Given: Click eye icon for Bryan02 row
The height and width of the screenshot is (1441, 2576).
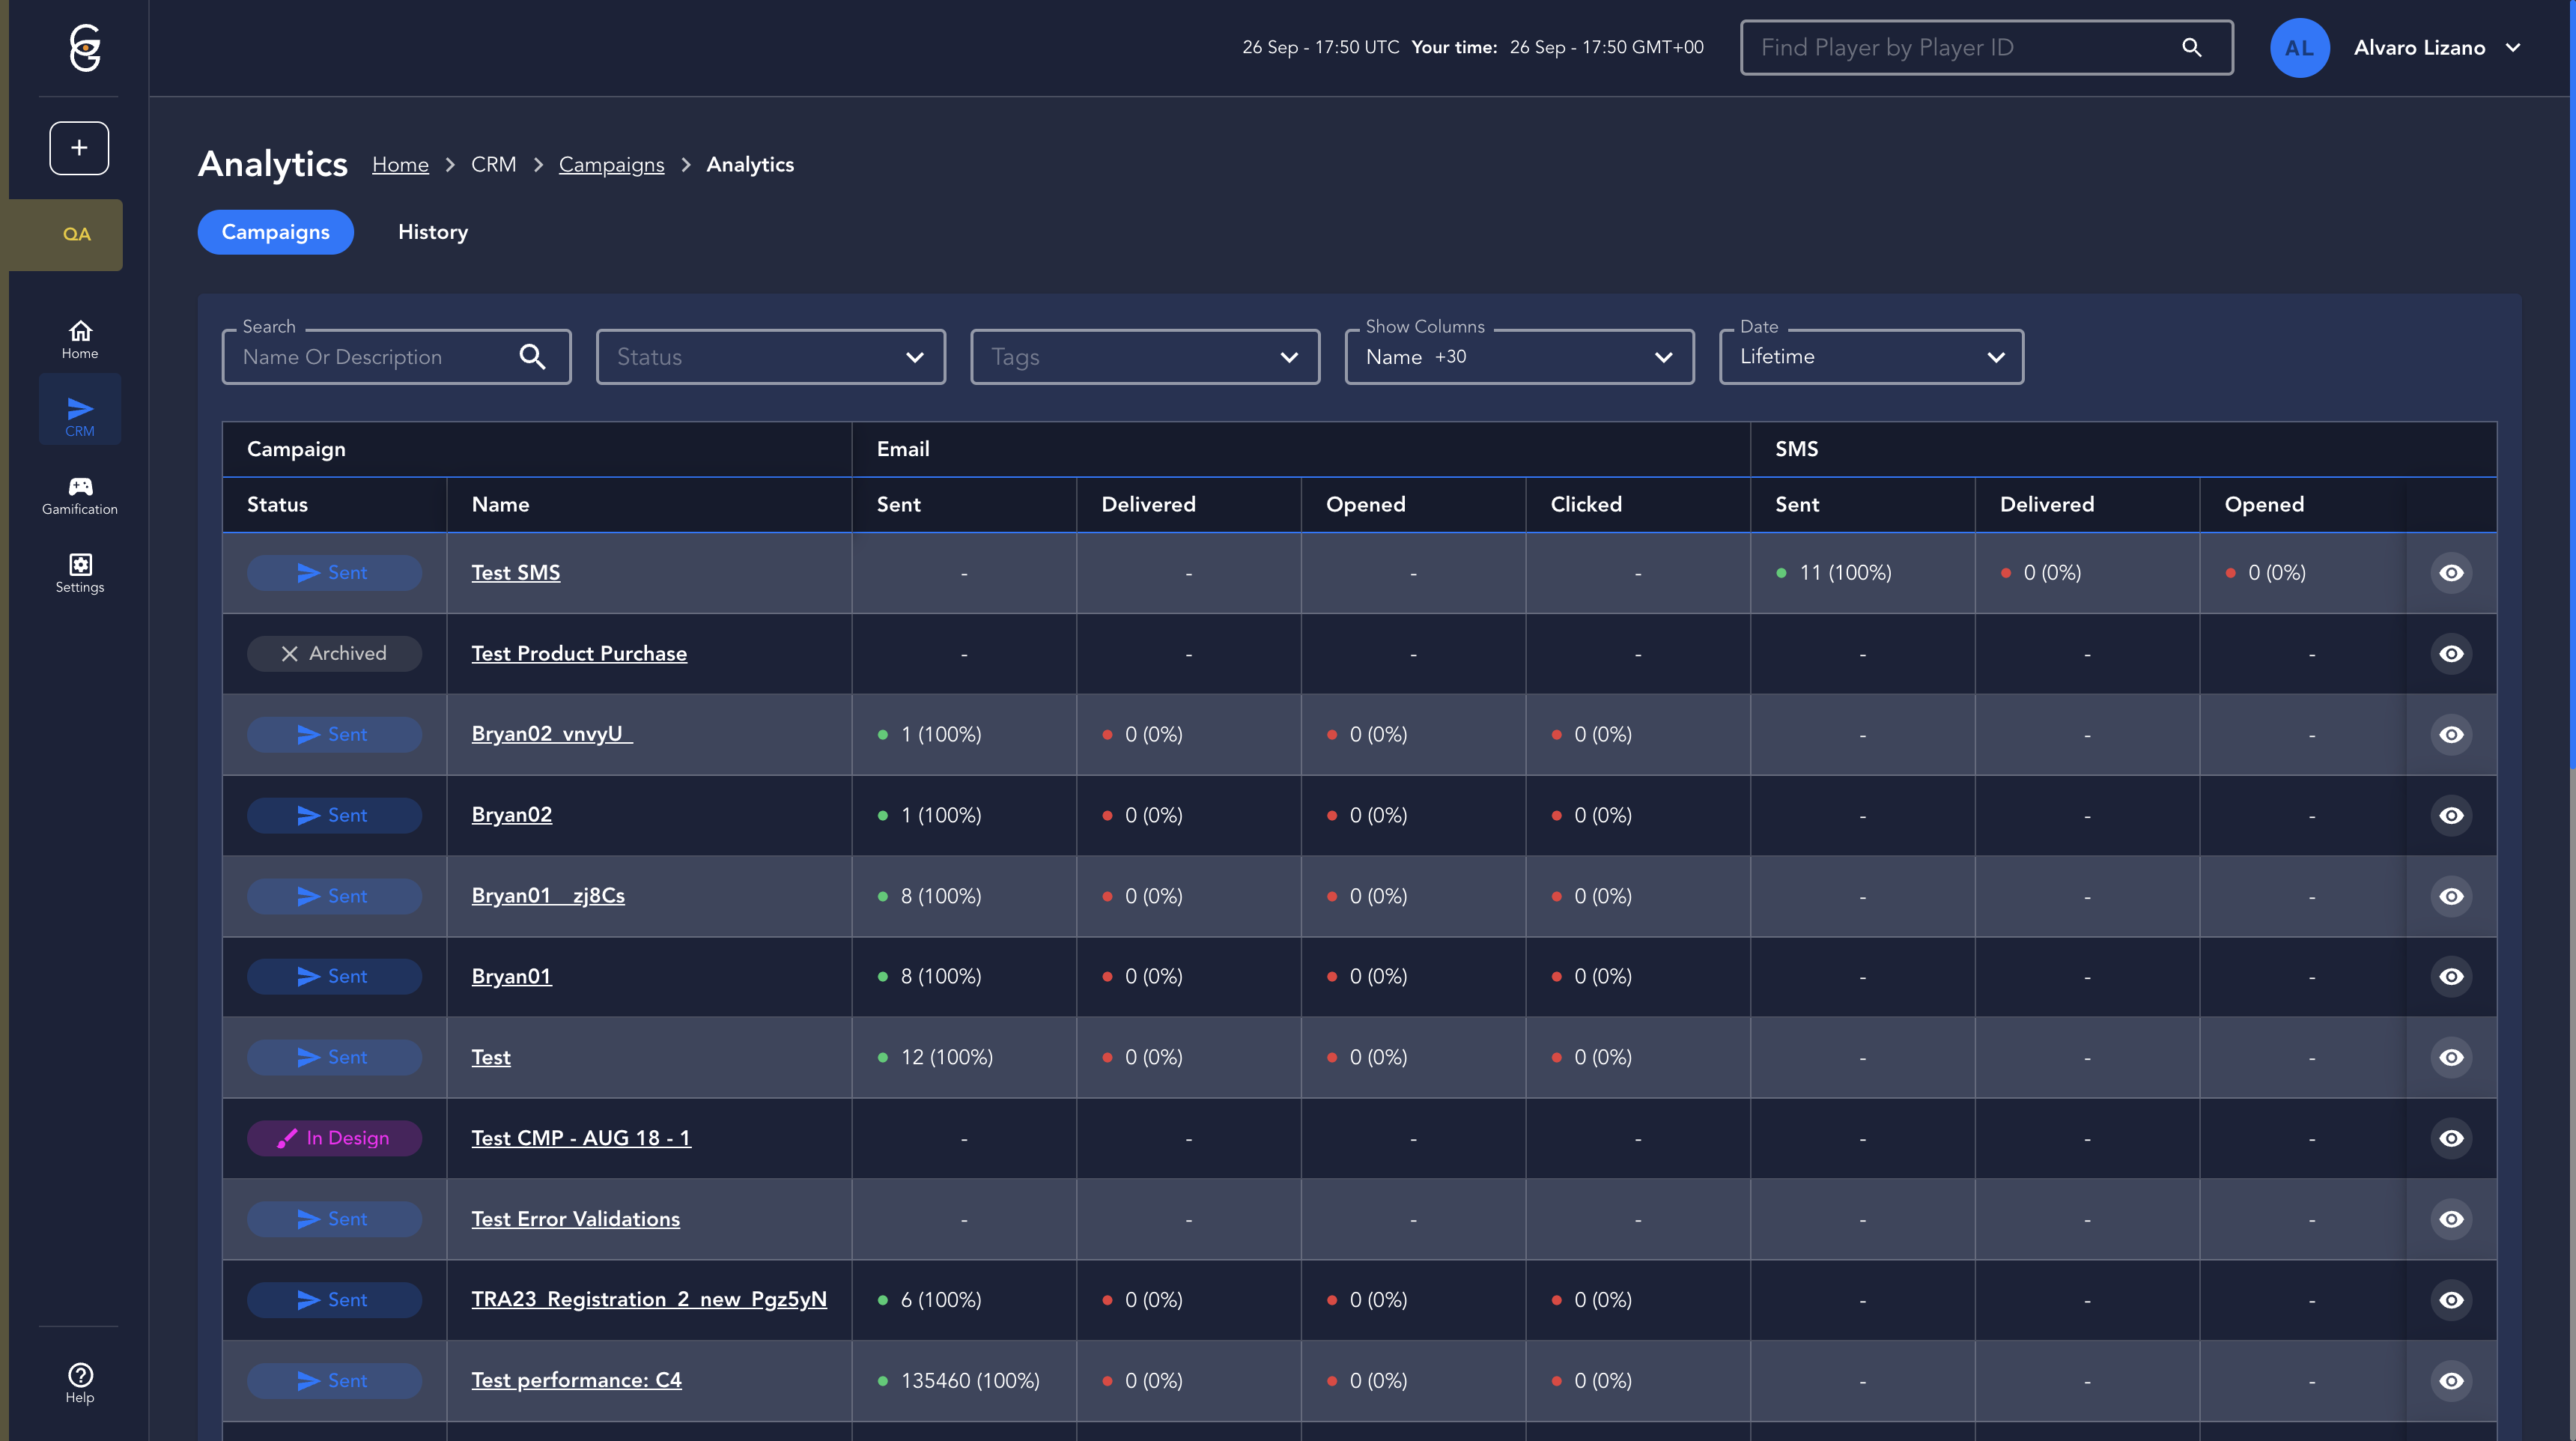Looking at the screenshot, I should (2451, 815).
